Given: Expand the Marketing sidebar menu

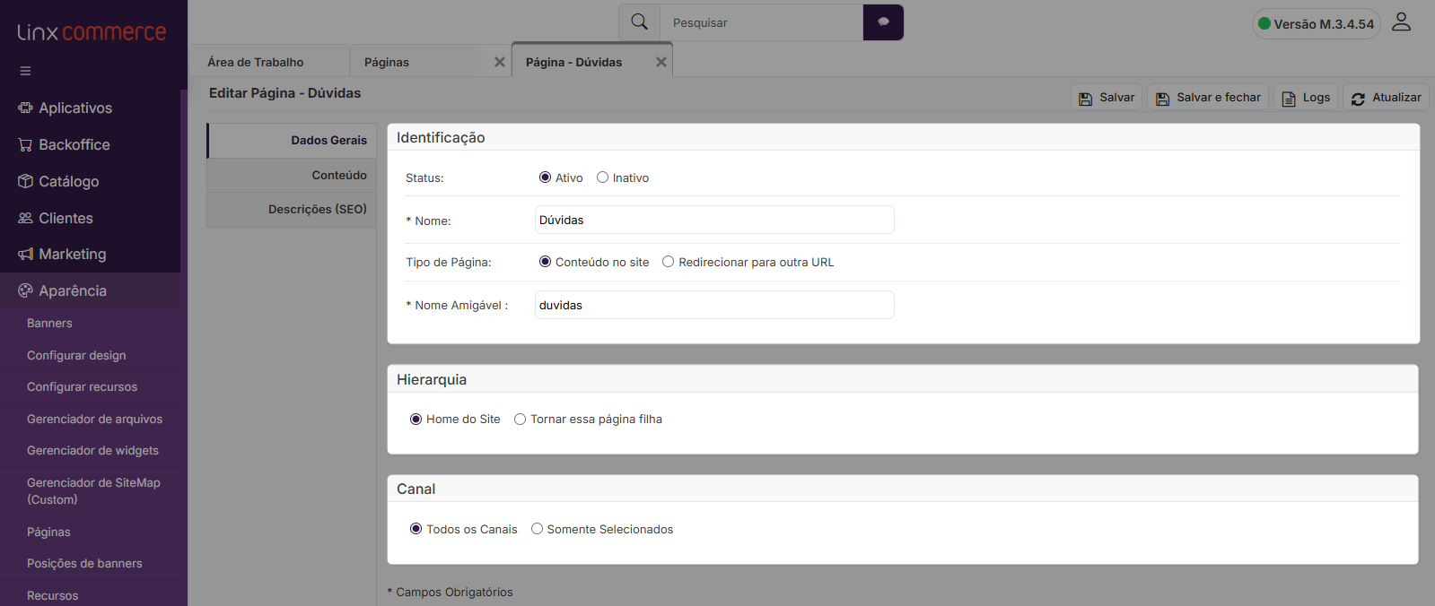Looking at the screenshot, I should [90, 255].
